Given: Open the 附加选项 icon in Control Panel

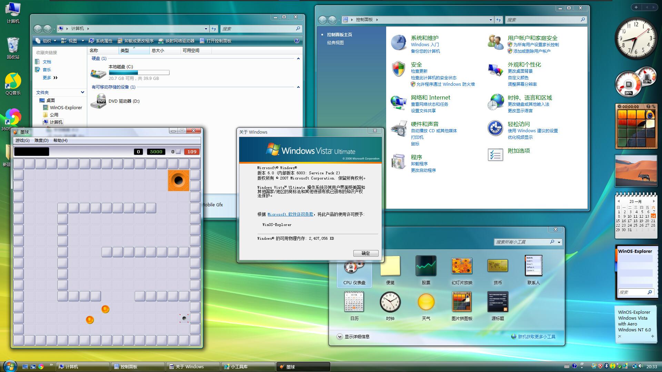Looking at the screenshot, I should pos(495,155).
